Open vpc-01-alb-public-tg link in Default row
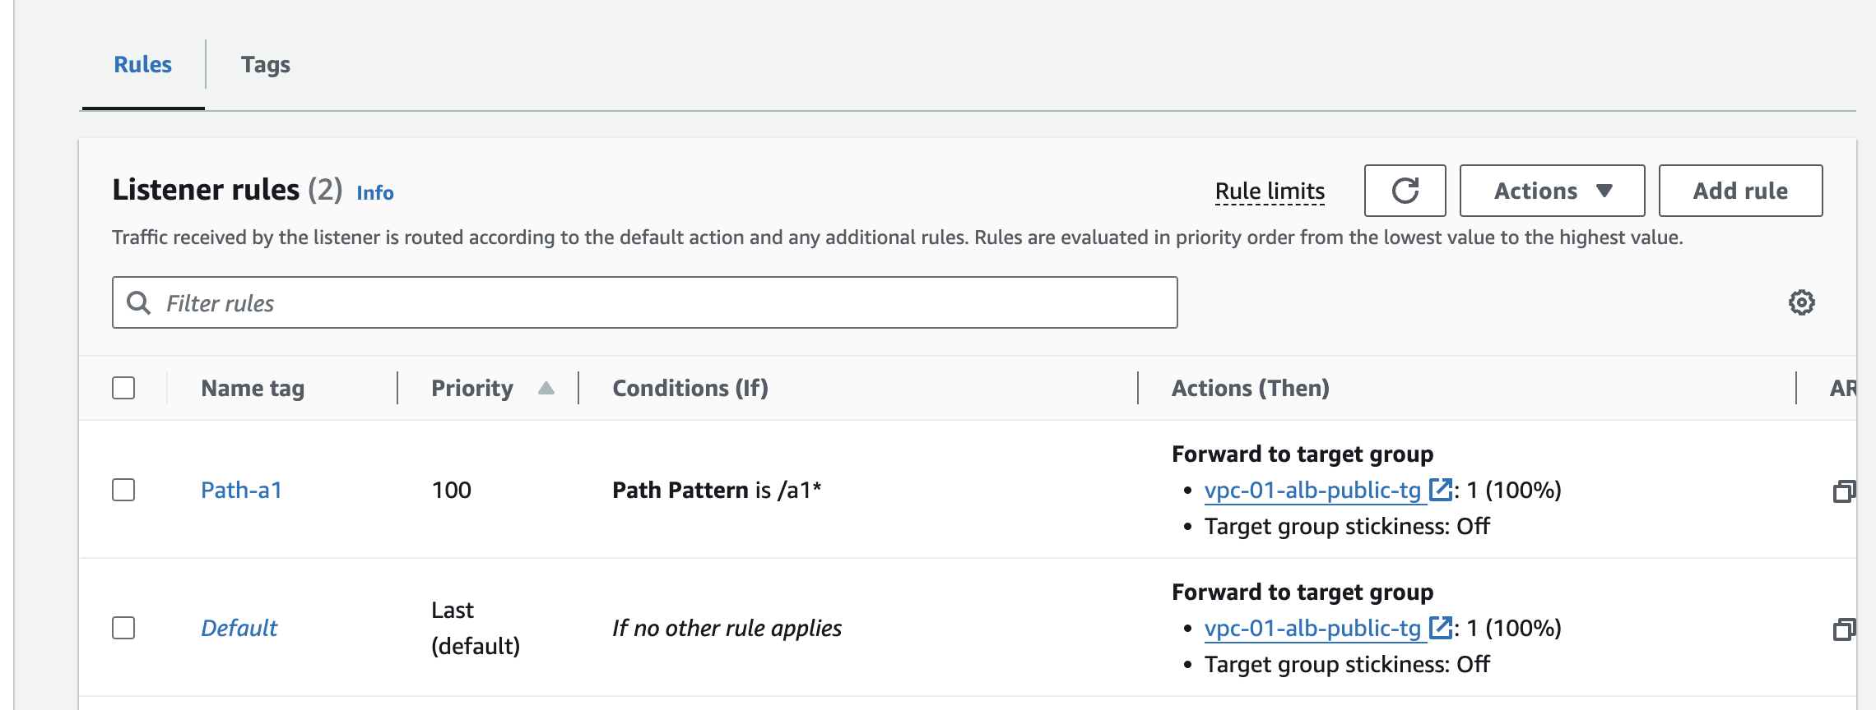Image resolution: width=1876 pixels, height=710 pixels. coord(1312,629)
